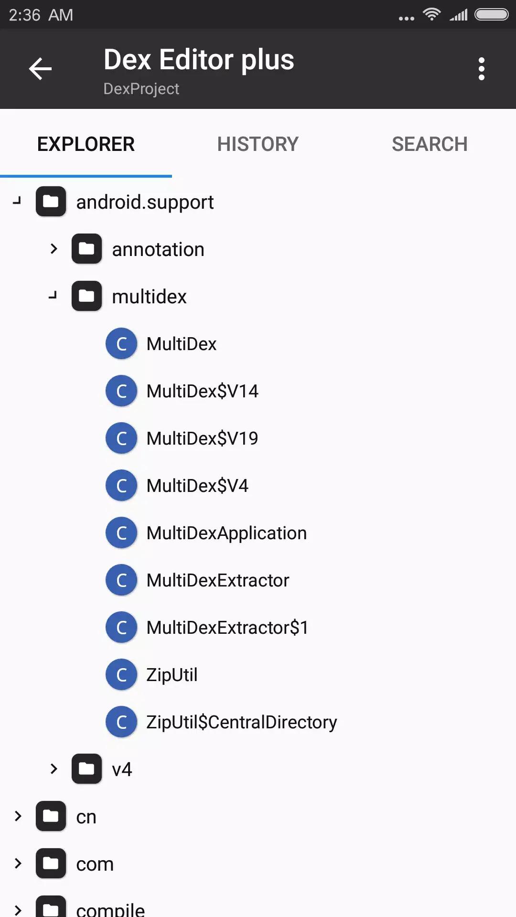Switch to the SEARCH tab
516x917 pixels.
click(x=430, y=144)
